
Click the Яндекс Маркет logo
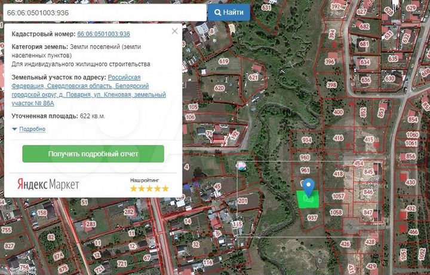(x=48, y=185)
